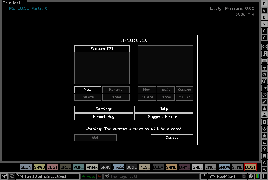Click the Edit button
The image size is (268, 180).
[x=166, y=90]
